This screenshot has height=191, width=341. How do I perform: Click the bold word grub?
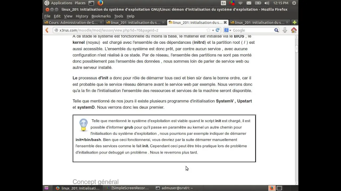coord(129,127)
